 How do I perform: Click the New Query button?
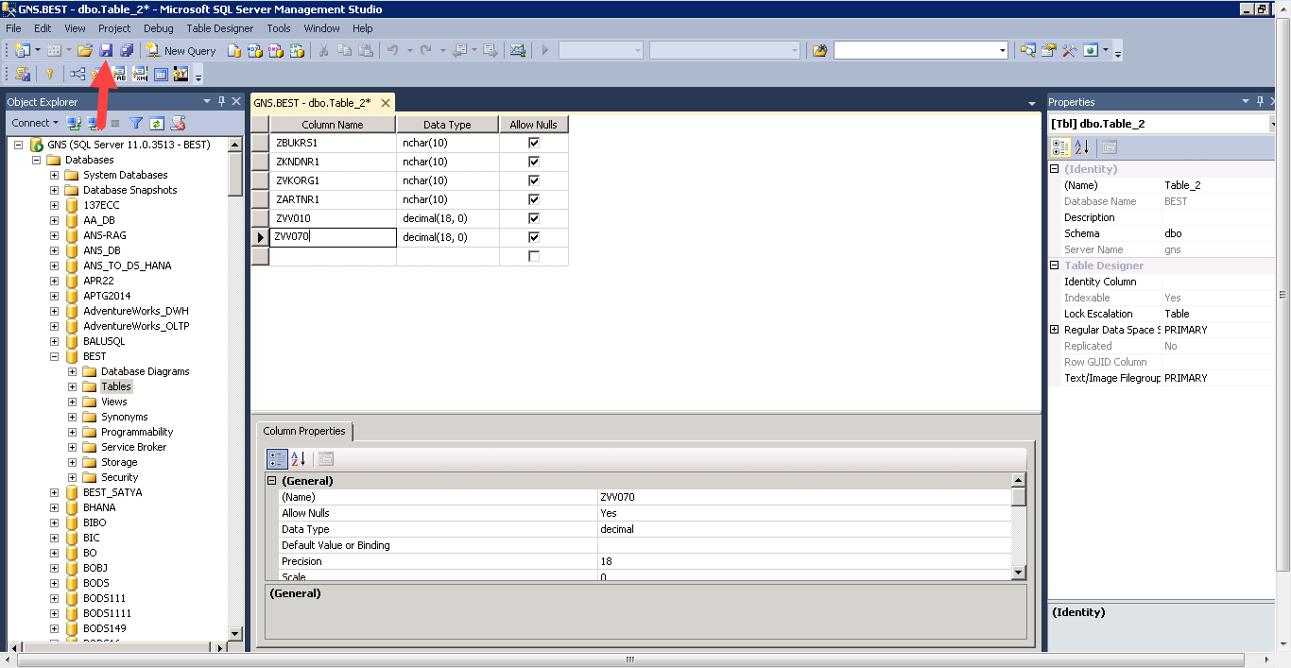181,49
